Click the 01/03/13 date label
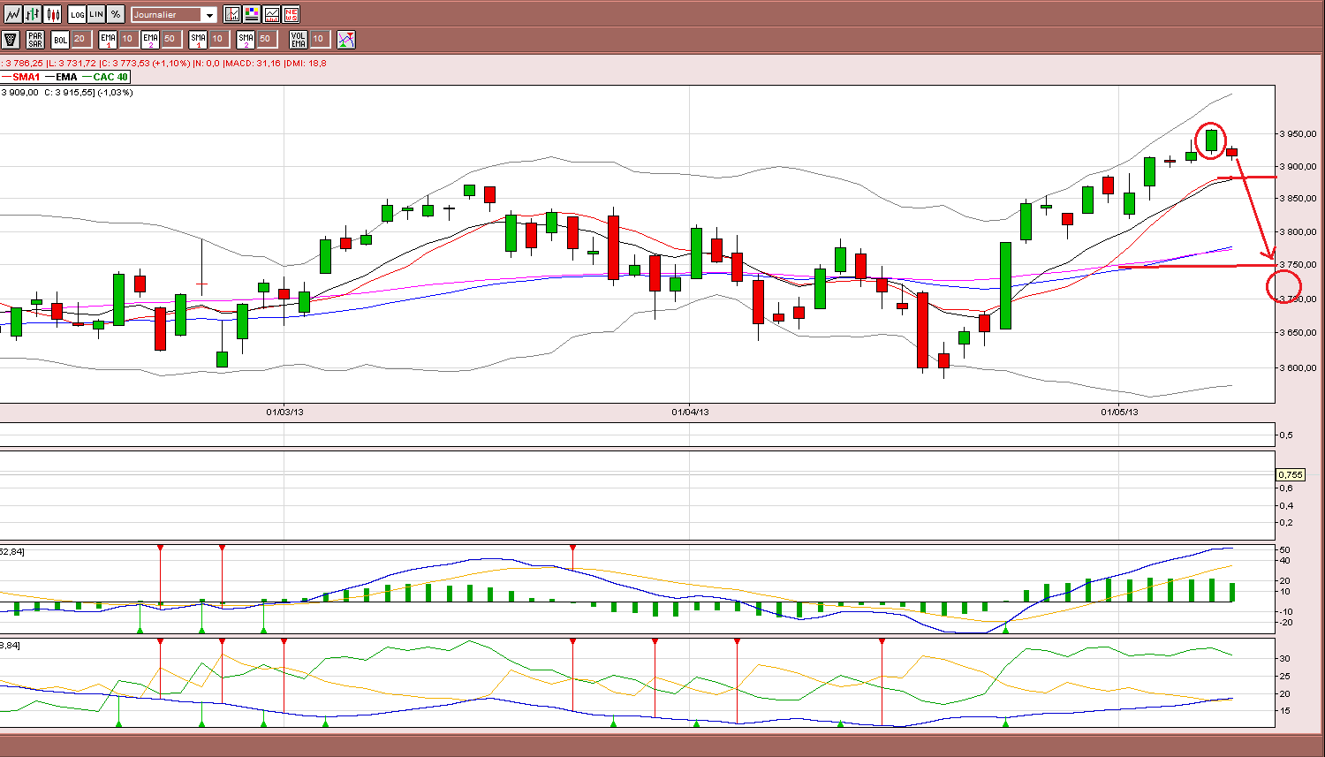This screenshot has width=1325, height=757. pos(284,412)
